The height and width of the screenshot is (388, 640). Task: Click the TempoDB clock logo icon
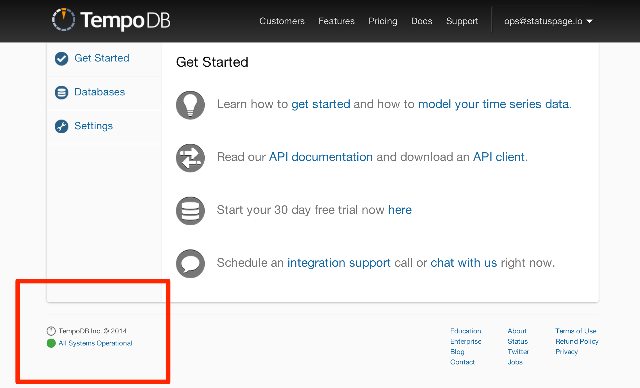coord(64,20)
